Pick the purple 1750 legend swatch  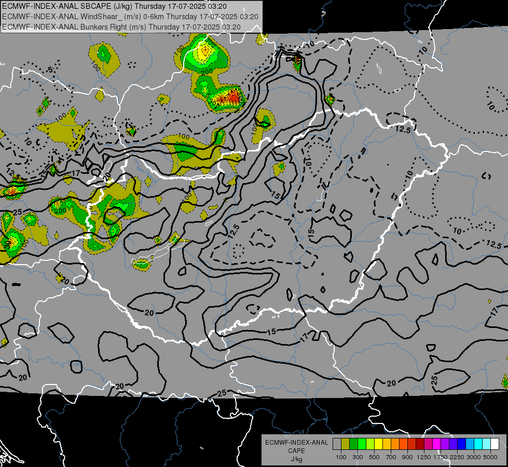[x=445, y=444]
